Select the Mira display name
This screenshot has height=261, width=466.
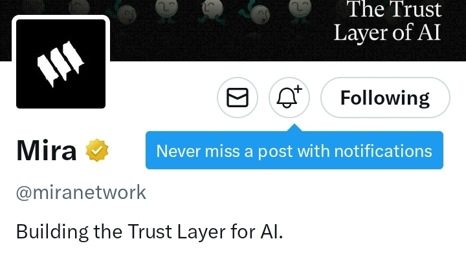[47, 151]
